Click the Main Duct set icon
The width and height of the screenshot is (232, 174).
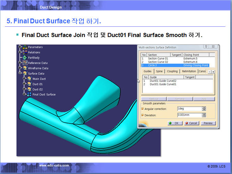pyautogui.click(x=29, y=79)
